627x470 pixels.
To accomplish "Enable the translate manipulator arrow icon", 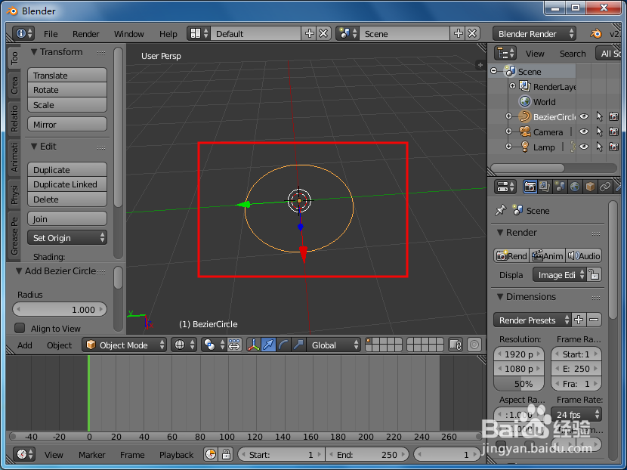I will [268, 345].
